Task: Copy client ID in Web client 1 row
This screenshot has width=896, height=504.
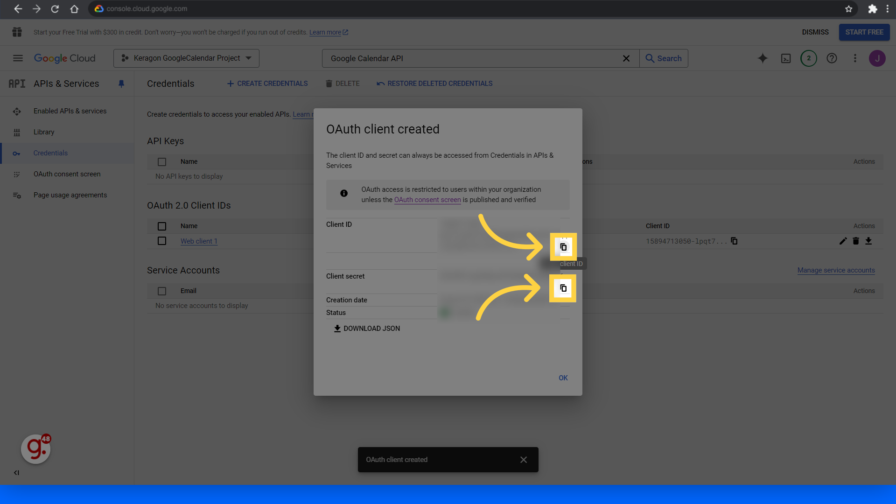Action: (734, 241)
